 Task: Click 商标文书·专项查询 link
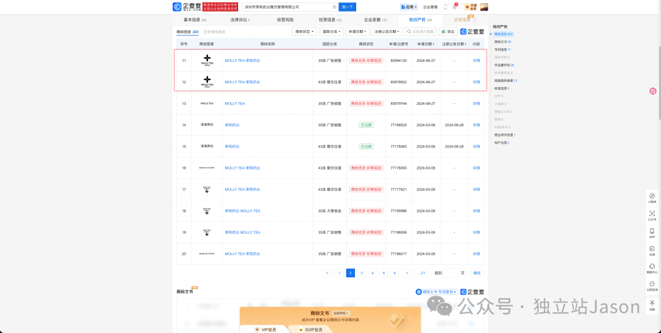(437, 292)
